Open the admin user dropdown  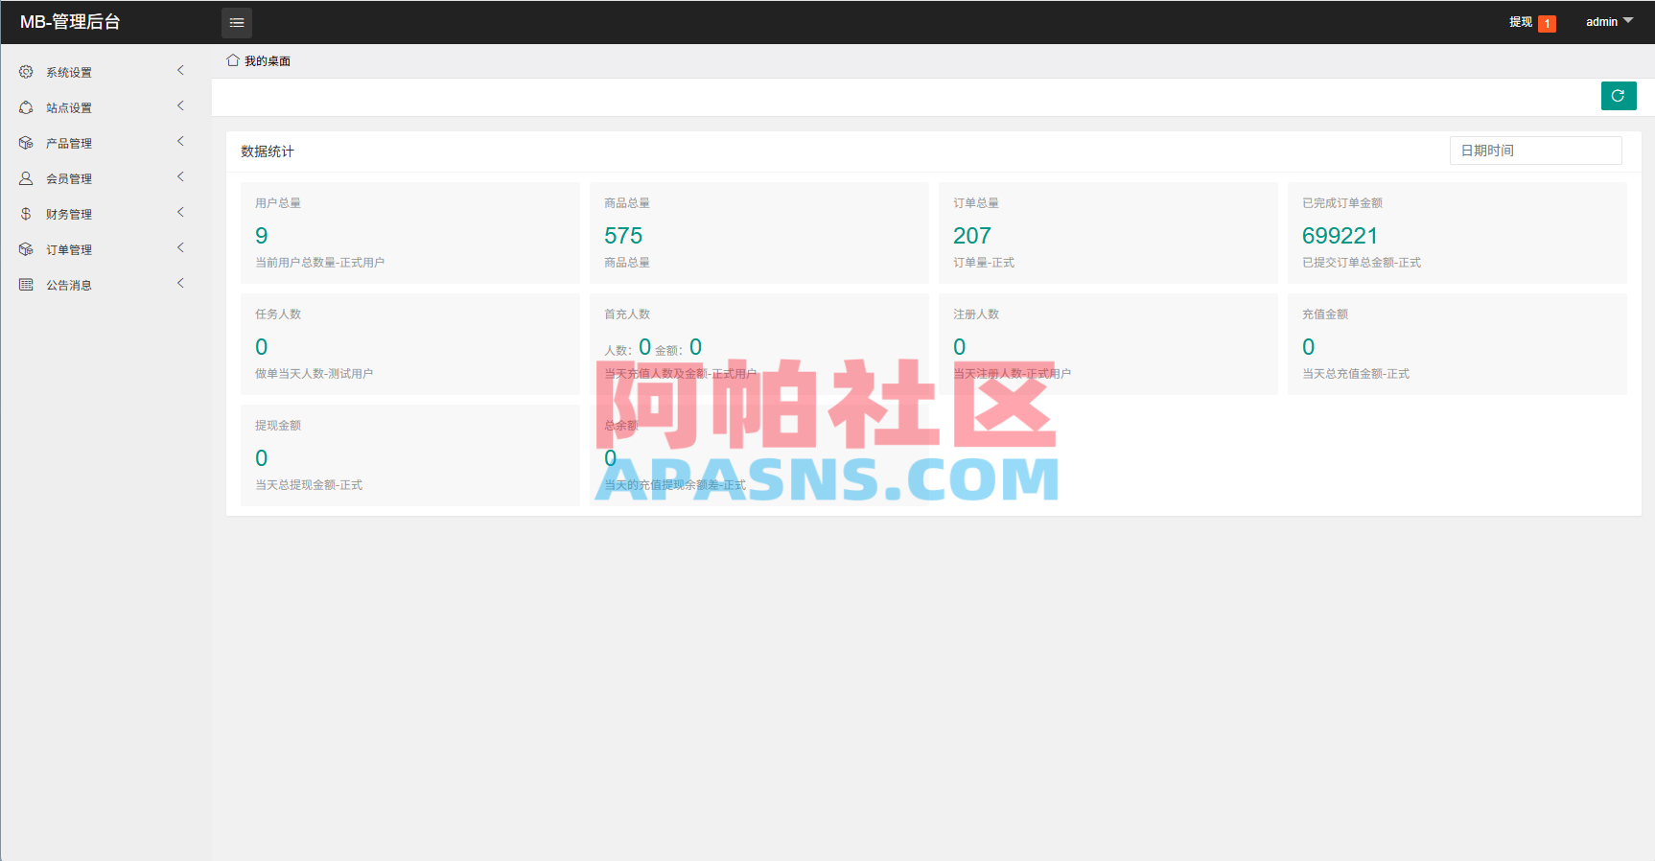click(1609, 22)
